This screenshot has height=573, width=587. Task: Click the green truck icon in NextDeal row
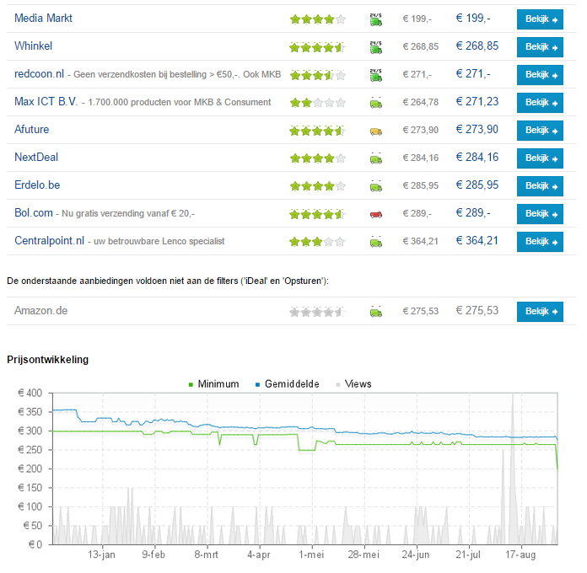(x=376, y=159)
